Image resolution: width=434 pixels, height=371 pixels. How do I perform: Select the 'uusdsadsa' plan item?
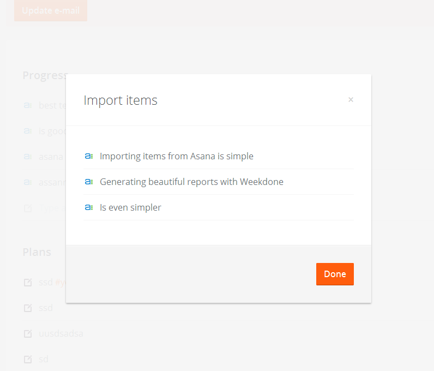(x=61, y=333)
